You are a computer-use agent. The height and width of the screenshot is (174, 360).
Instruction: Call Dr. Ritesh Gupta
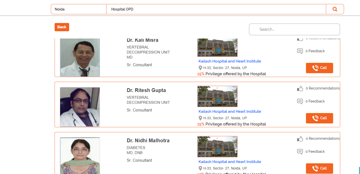click(319, 118)
